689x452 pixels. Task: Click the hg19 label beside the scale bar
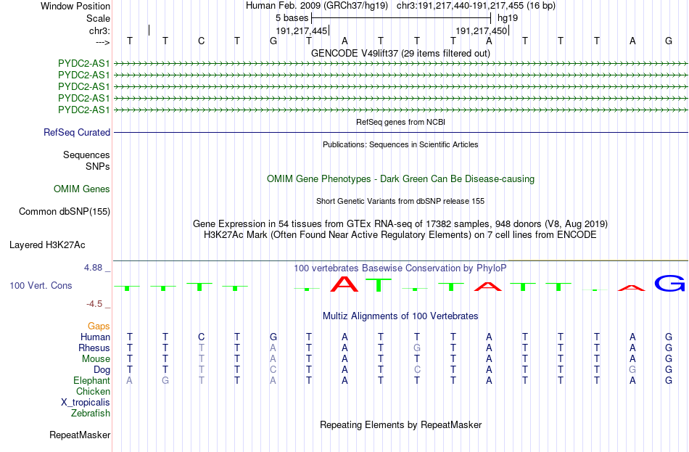508,18
